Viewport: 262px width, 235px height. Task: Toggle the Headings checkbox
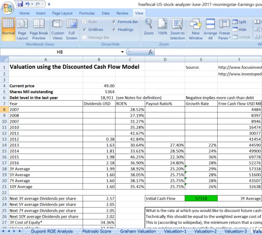[114, 29]
